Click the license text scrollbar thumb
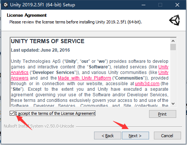The image size is (187, 145). (173, 47)
